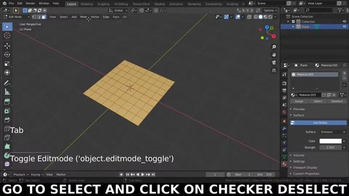Click the Blender logo menu icon

[4, 3]
